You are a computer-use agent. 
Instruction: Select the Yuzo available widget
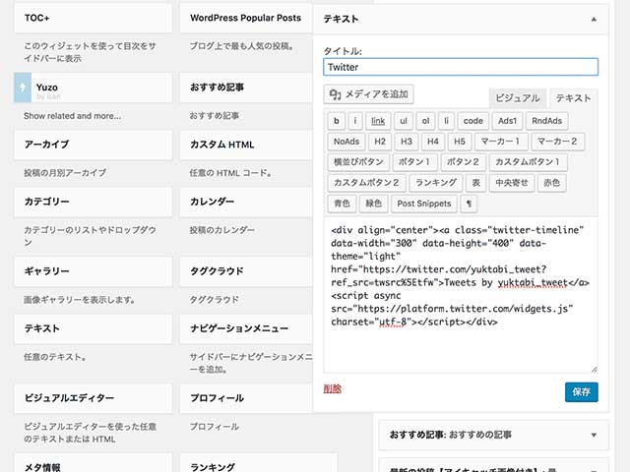pos(94,88)
